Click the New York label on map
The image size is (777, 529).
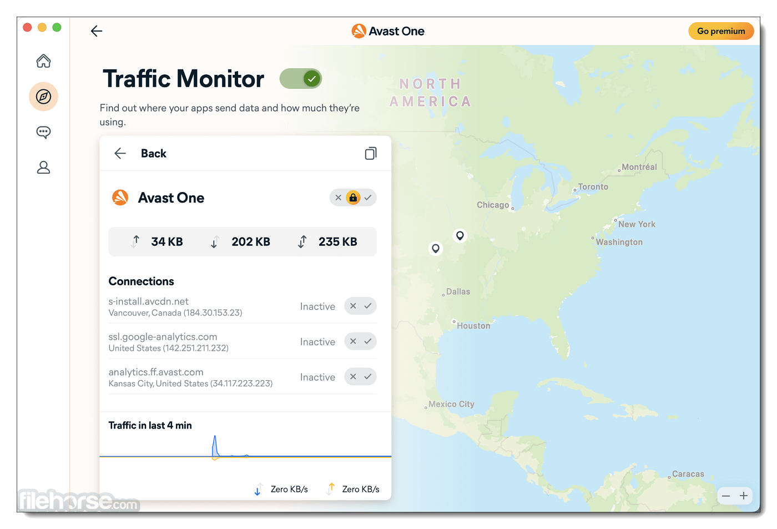tap(637, 224)
